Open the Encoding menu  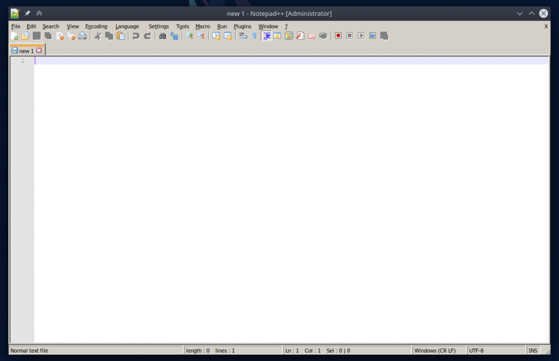tap(96, 26)
